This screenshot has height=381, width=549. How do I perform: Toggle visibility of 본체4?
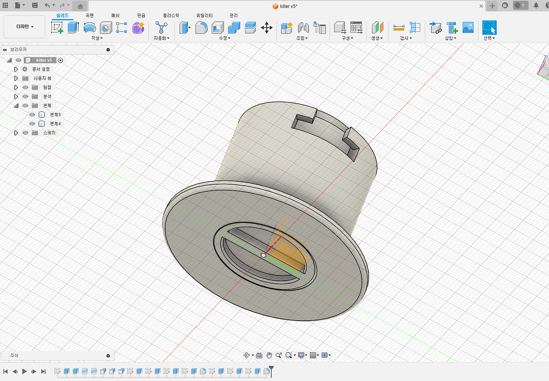click(32, 124)
